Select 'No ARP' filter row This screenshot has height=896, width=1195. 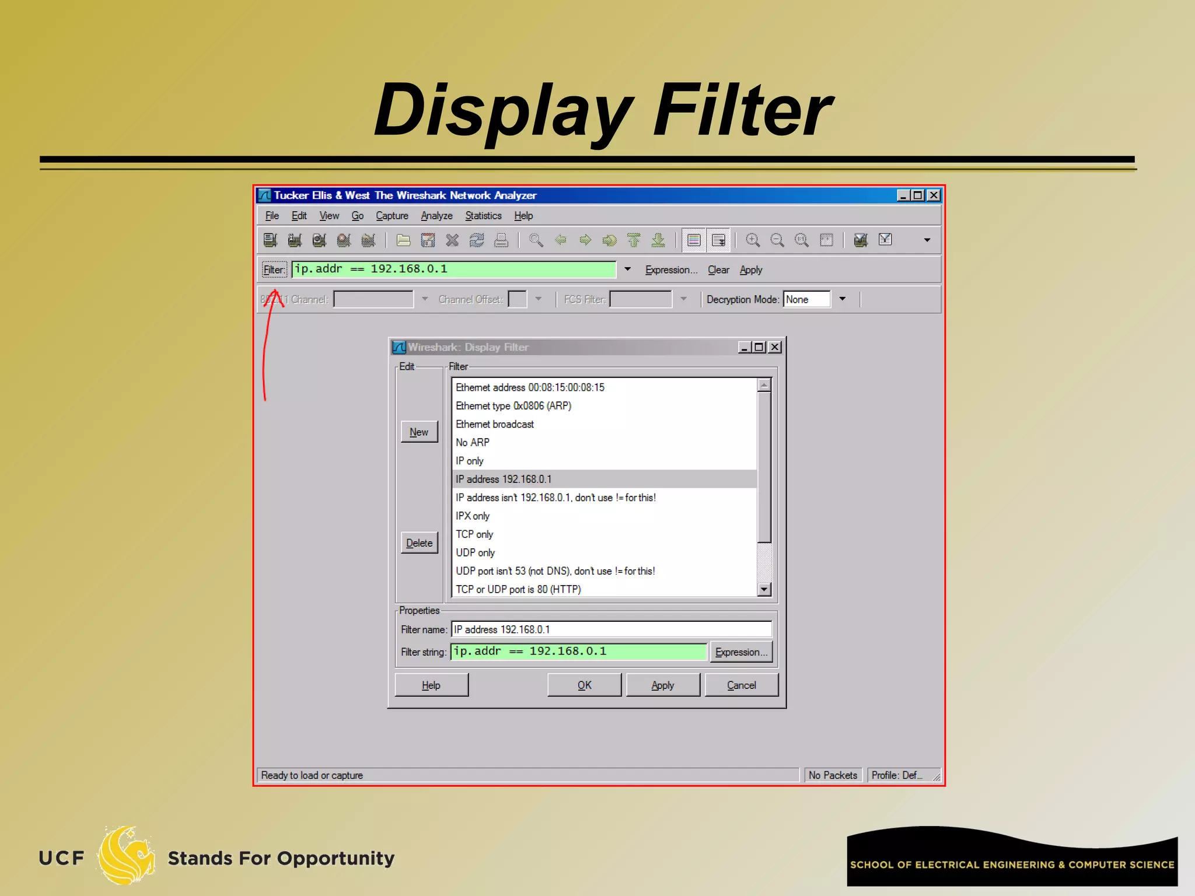coord(605,442)
